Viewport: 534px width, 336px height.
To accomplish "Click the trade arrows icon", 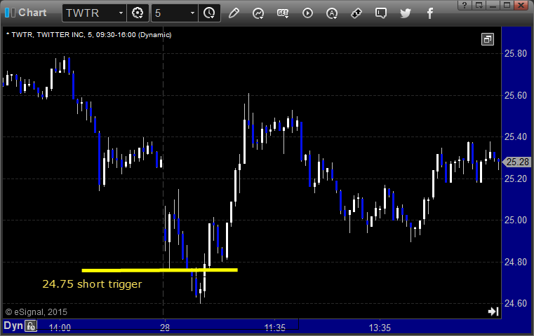I will point(356,13).
